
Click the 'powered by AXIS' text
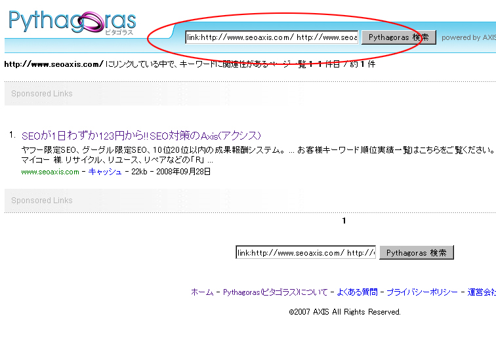pos(468,38)
